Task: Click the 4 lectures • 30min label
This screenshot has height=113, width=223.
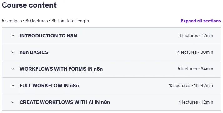Action: coord(195,52)
